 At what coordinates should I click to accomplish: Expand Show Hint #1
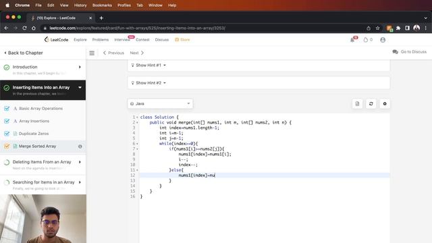(x=148, y=65)
